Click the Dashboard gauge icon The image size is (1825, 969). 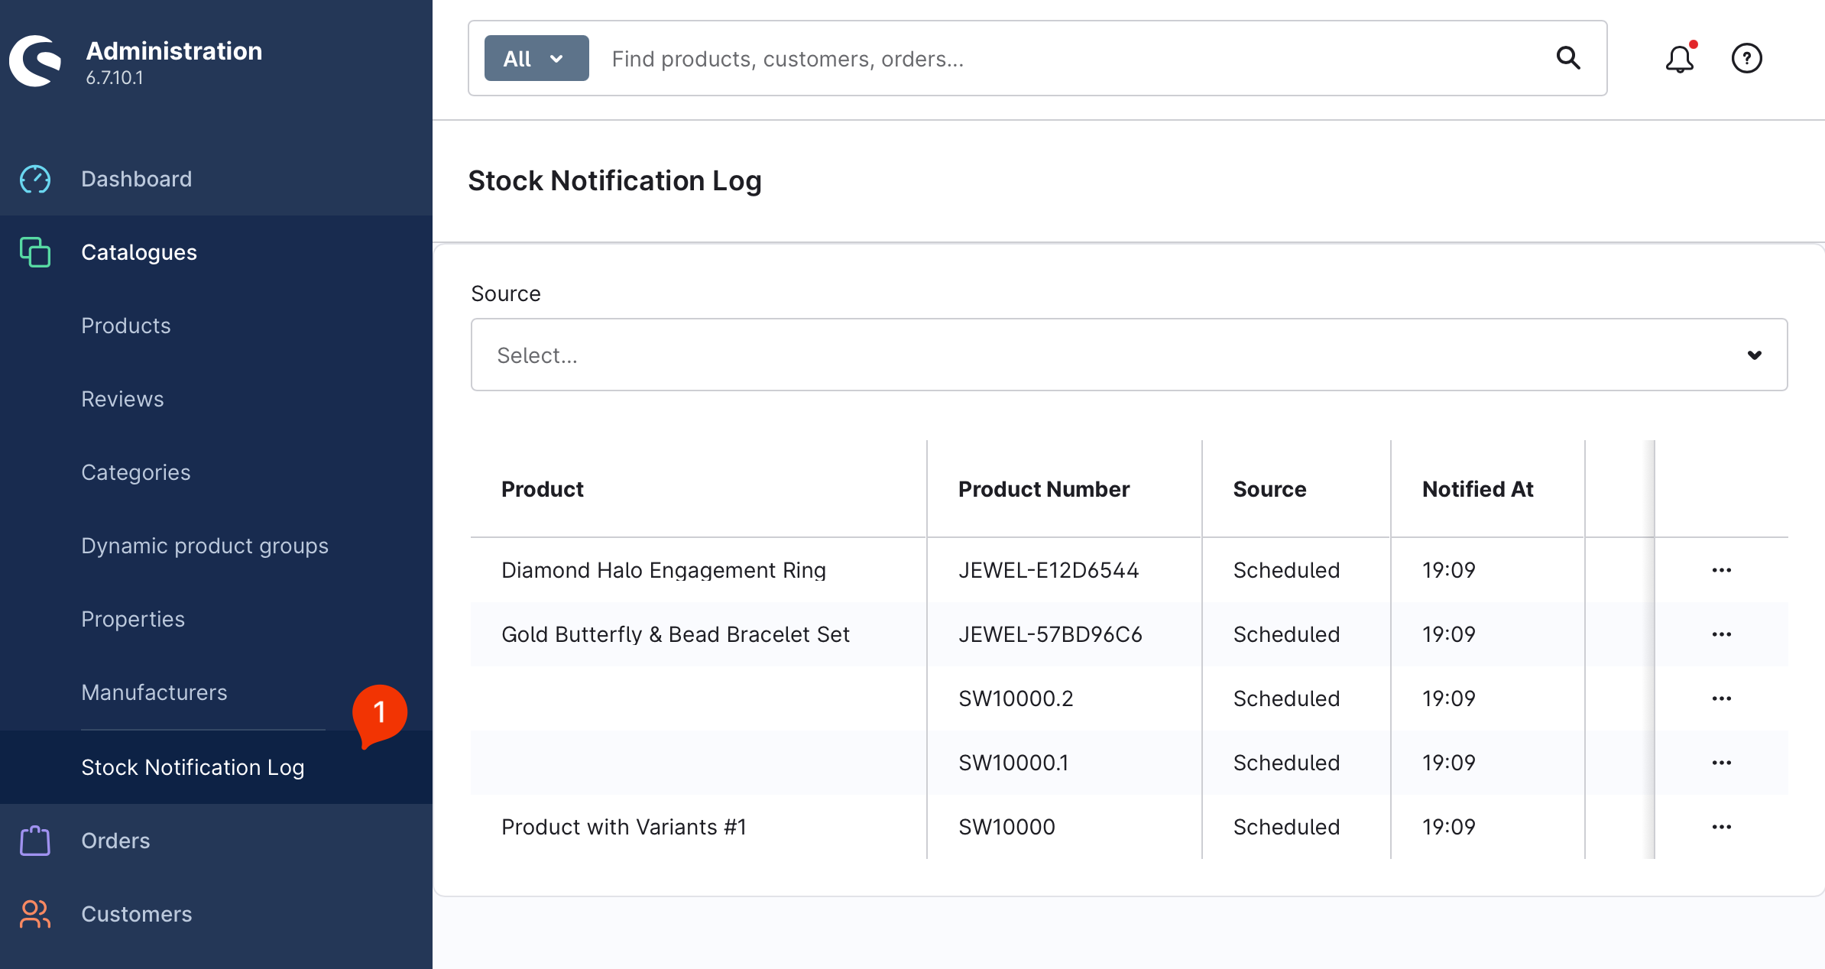pos(35,179)
